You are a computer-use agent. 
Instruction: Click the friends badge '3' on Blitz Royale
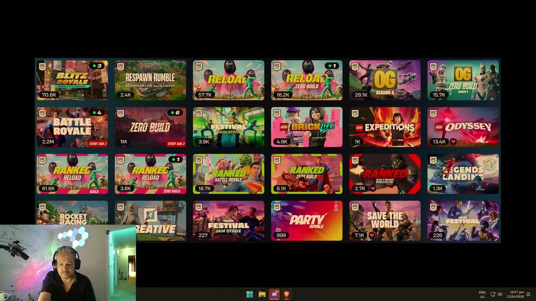pos(97,66)
